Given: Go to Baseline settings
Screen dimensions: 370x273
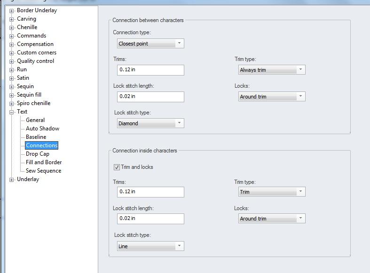Looking at the screenshot, I should coord(36,137).
